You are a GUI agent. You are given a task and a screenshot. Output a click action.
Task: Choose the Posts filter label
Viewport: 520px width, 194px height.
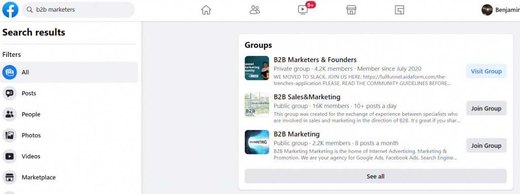coord(29,93)
